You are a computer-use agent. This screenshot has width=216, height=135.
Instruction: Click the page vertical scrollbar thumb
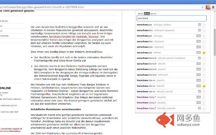215,42
